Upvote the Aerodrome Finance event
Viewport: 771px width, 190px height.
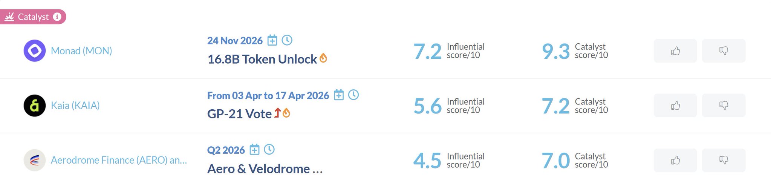[x=675, y=160]
